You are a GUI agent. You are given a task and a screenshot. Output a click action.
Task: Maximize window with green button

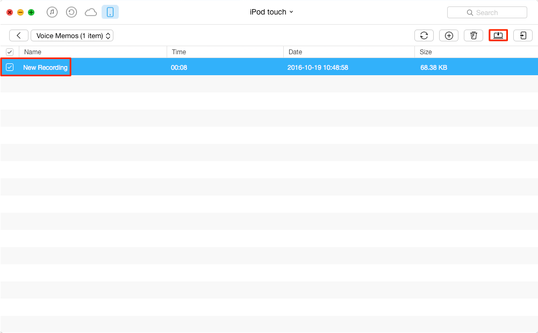(x=31, y=12)
